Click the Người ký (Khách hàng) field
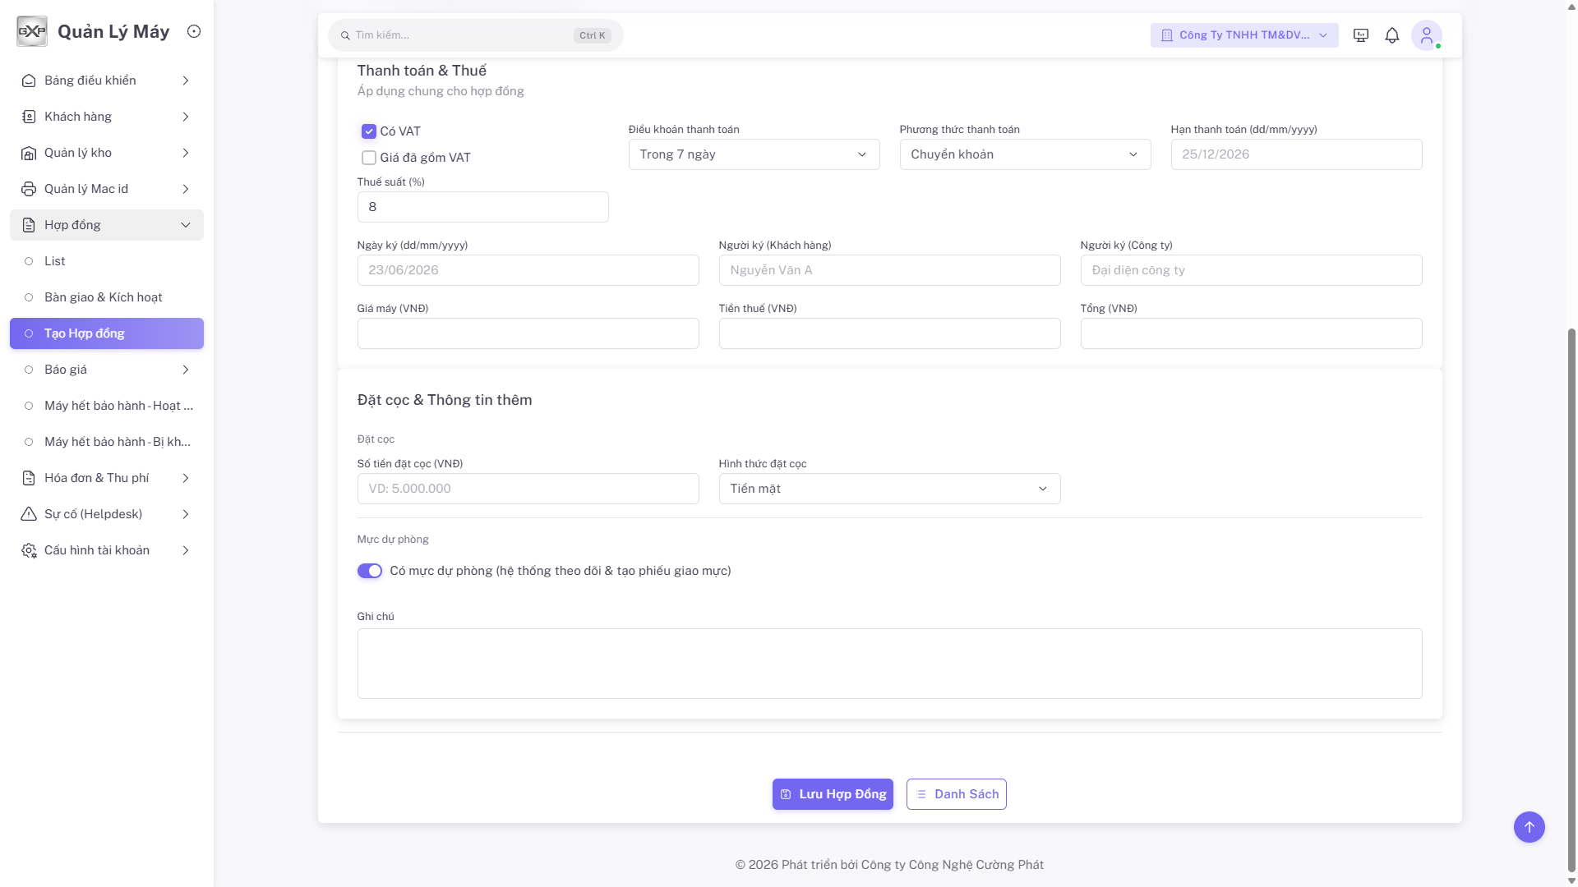 [890, 270]
